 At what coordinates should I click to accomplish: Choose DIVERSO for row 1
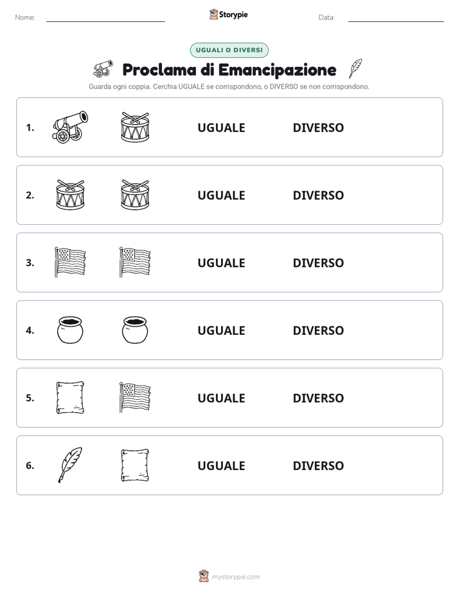pos(318,127)
